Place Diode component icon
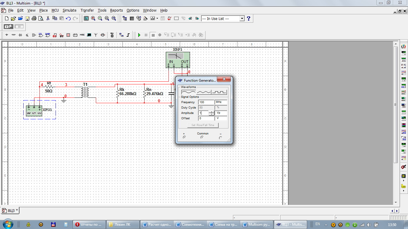The image size is (408, 229). (x=20, y=35)
